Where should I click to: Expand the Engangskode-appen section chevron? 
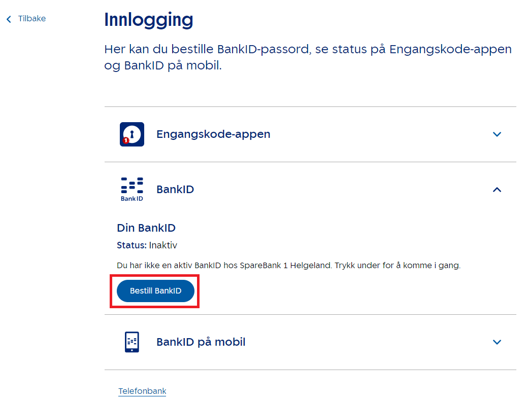pos(497,134)
